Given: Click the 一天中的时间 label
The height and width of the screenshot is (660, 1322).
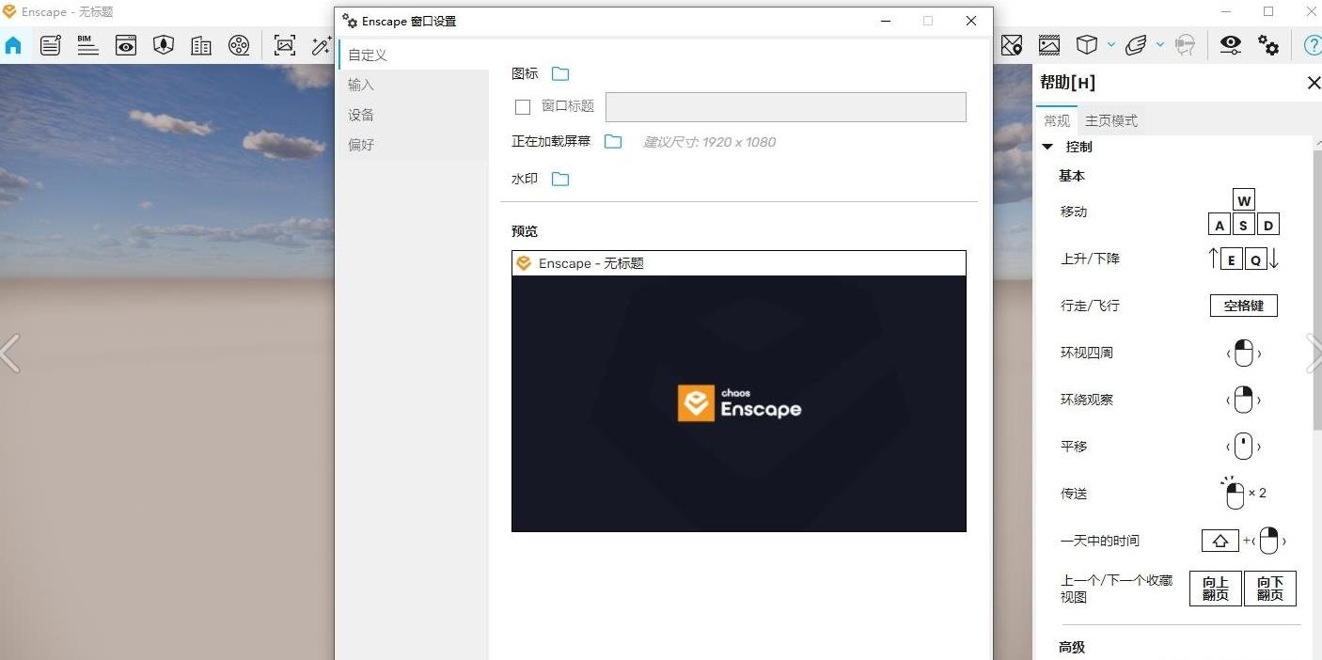Looking at the screenshot, I should tap(1100, 541).
